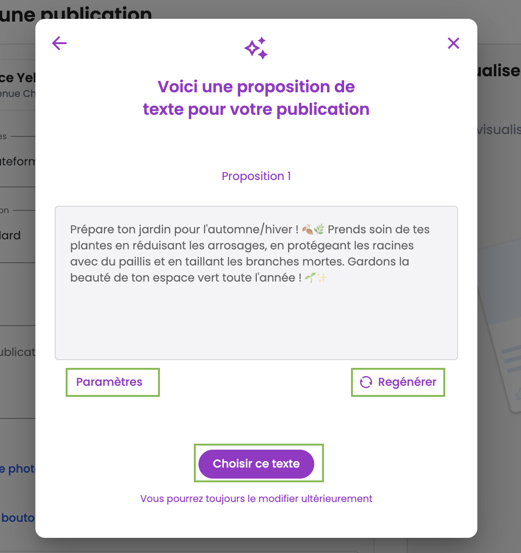Click the back arrow in the dialog
Image resolution: width=521 pixels, height=553 pixels.
[59, 44]
